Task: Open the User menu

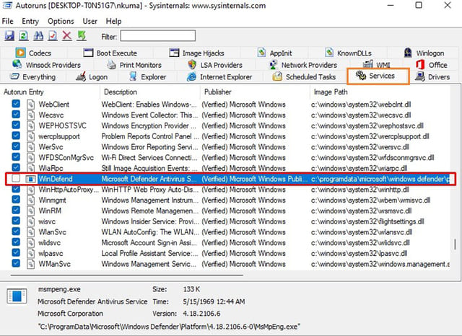Action: point(90,21)
